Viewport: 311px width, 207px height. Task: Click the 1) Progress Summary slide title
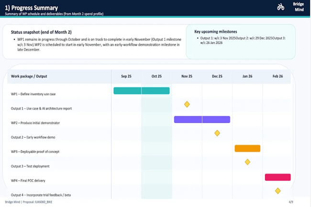(x=31, y=8)
